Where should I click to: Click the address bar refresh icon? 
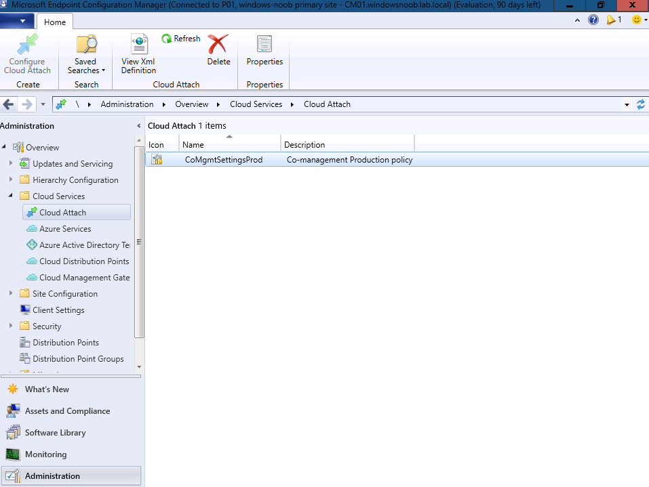pos(641,104)
